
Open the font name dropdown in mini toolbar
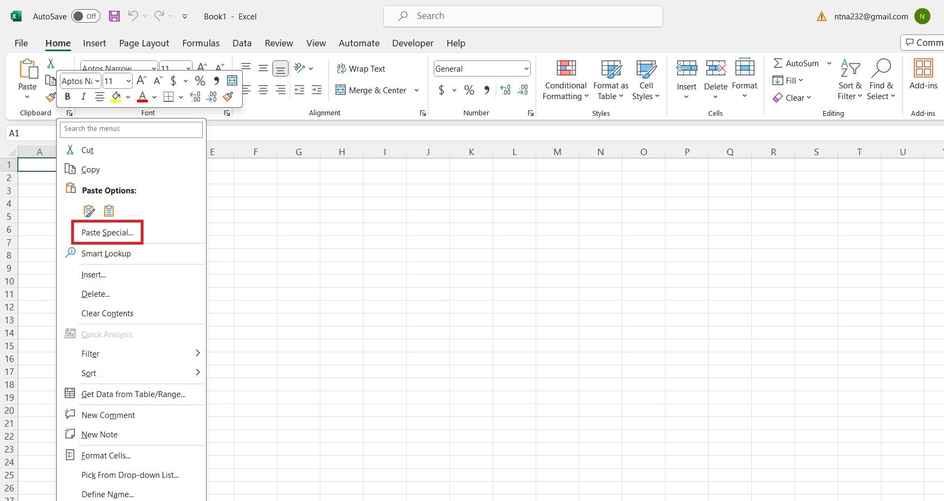coord(98,81)
